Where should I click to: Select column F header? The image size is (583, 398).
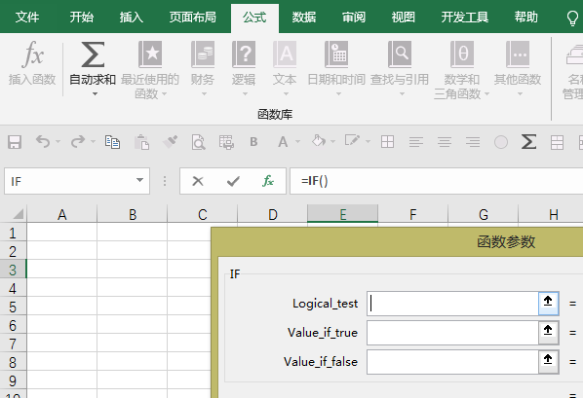413,214
